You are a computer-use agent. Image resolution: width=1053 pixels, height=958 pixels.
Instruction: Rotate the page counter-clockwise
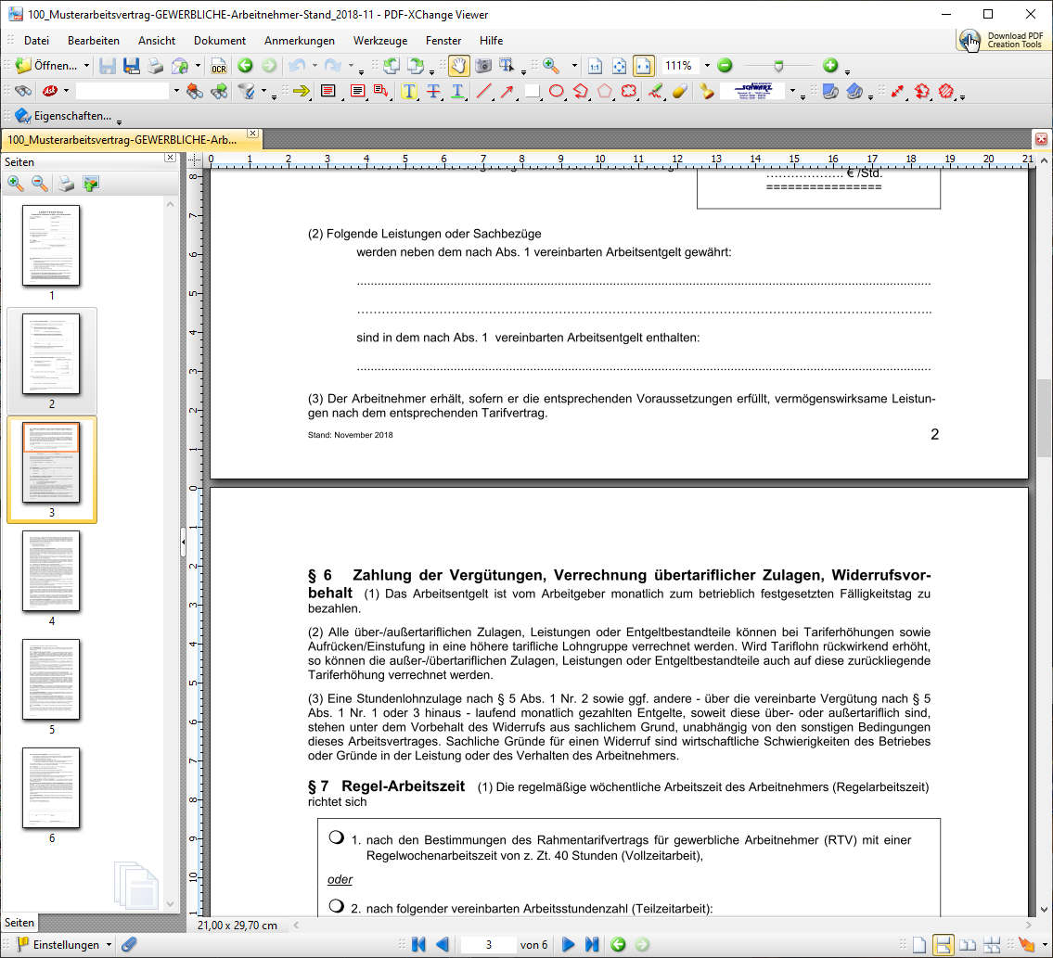click(x=392, y=66)
